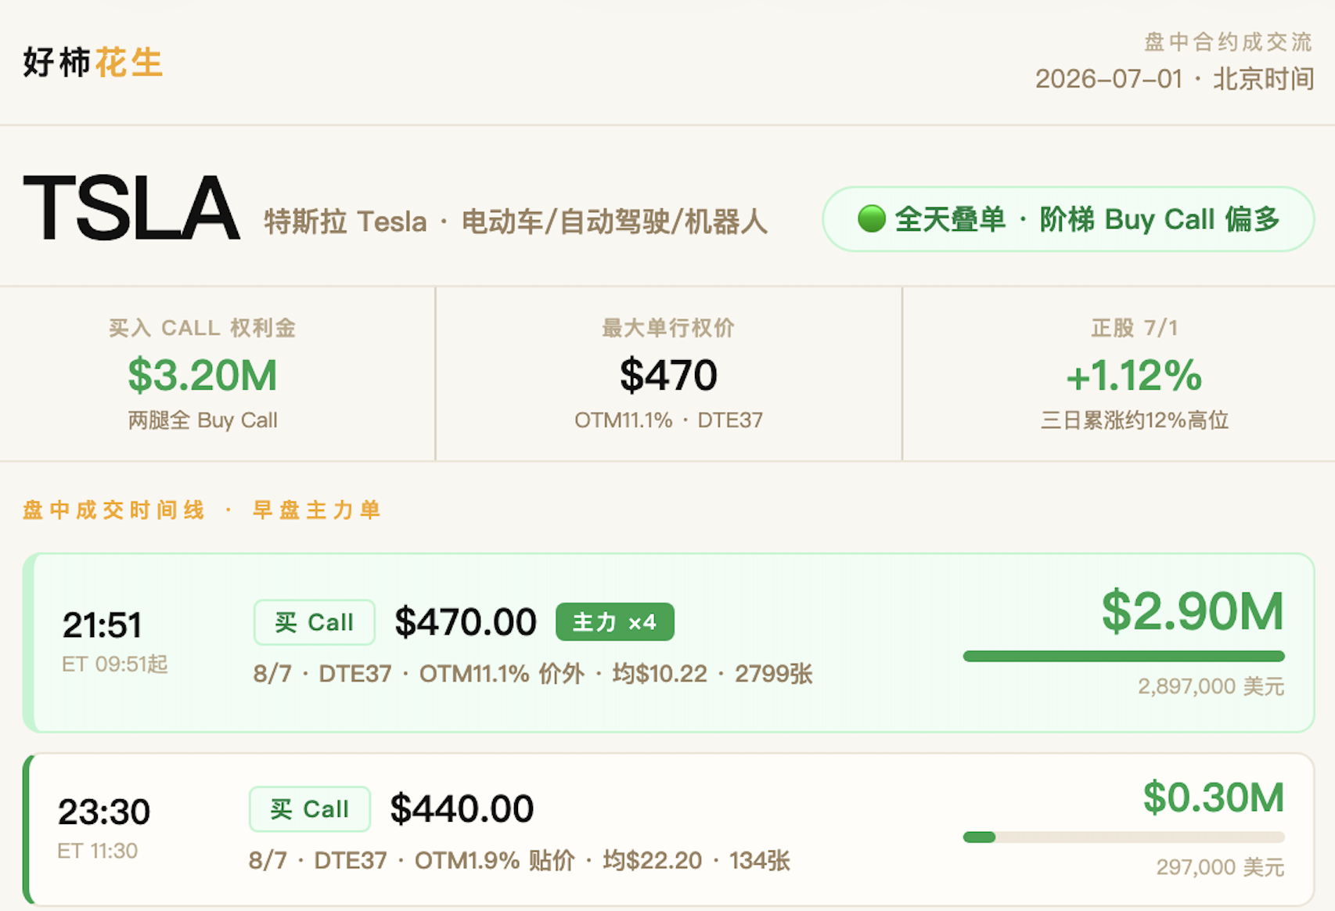Click the $2.90M trade amount
The height and width of the screenshot is (911, 1335).
(1193, 610)
